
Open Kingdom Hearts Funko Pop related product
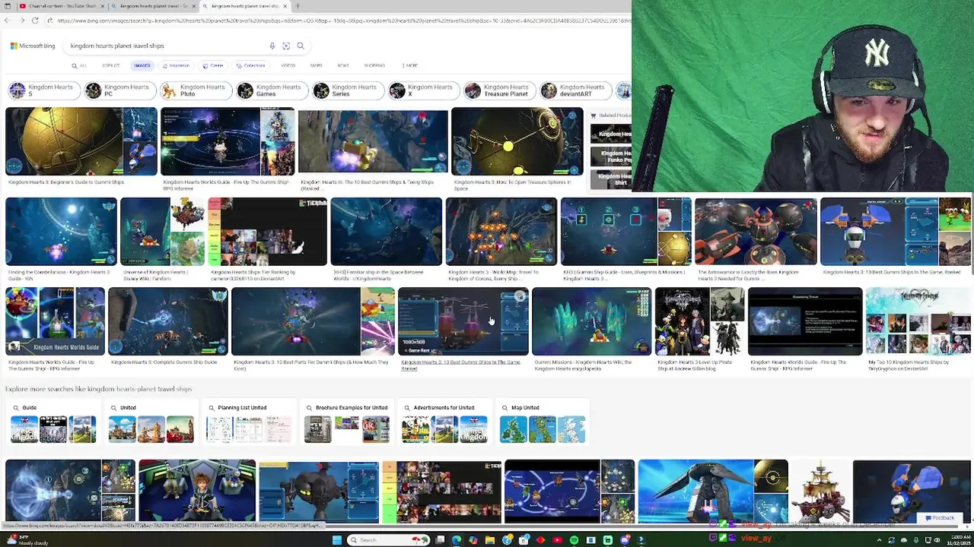tap(611, 157)
